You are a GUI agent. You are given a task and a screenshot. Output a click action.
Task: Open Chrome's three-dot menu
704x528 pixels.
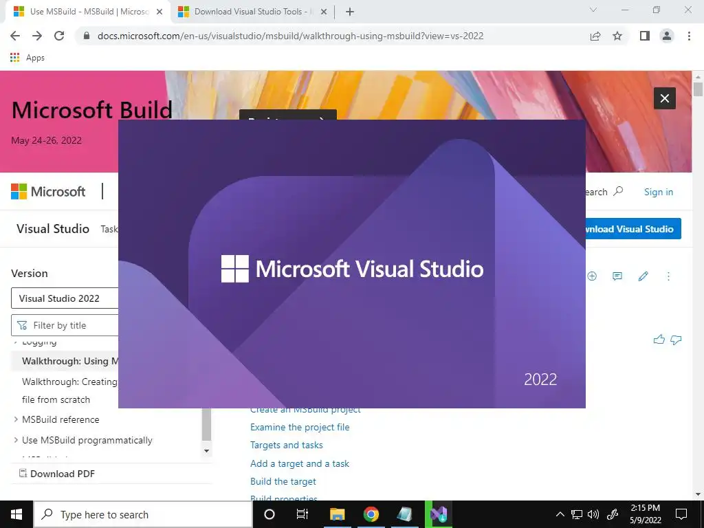point(689,36)
